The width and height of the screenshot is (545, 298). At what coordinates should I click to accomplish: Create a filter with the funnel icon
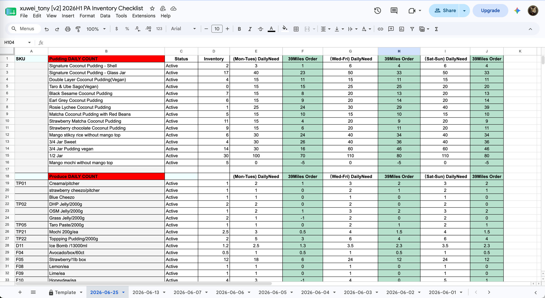tap(412, 29)
